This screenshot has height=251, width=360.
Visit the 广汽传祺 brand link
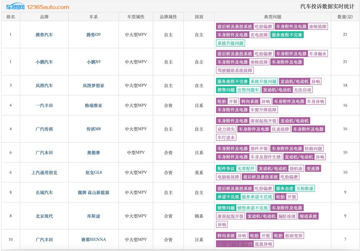pyautogui.click(x=44, y=129)
